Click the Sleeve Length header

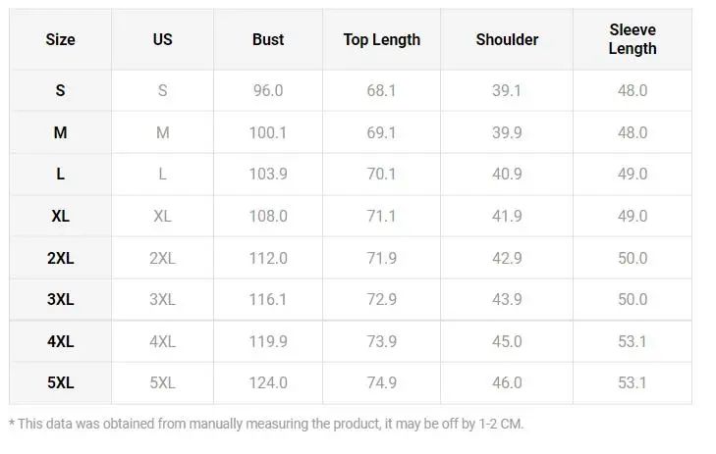[x=632, y=40]
